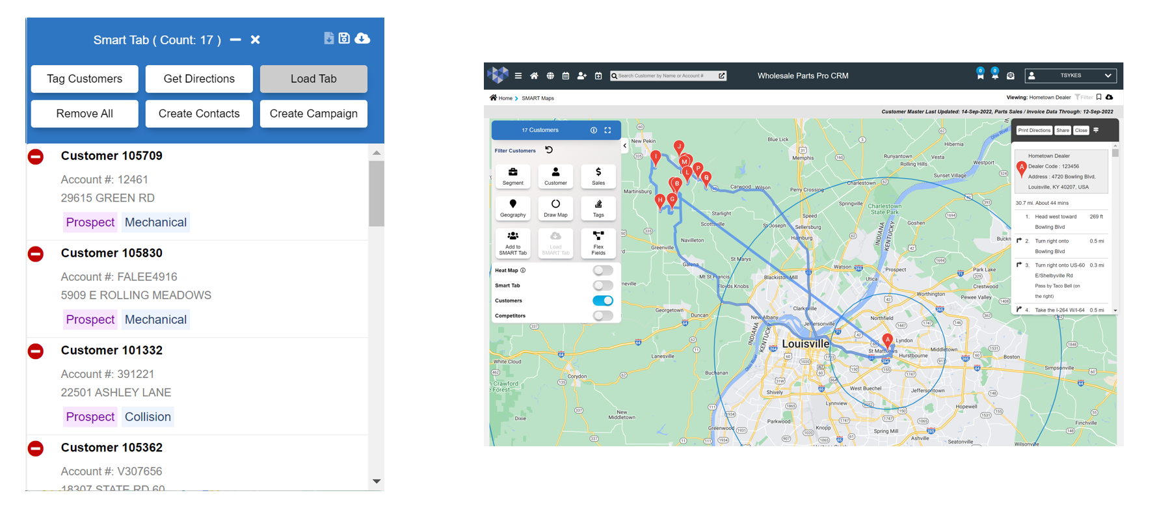Click bookmark icon beside Filter

pyautogui.click(x=1099, y=98)
